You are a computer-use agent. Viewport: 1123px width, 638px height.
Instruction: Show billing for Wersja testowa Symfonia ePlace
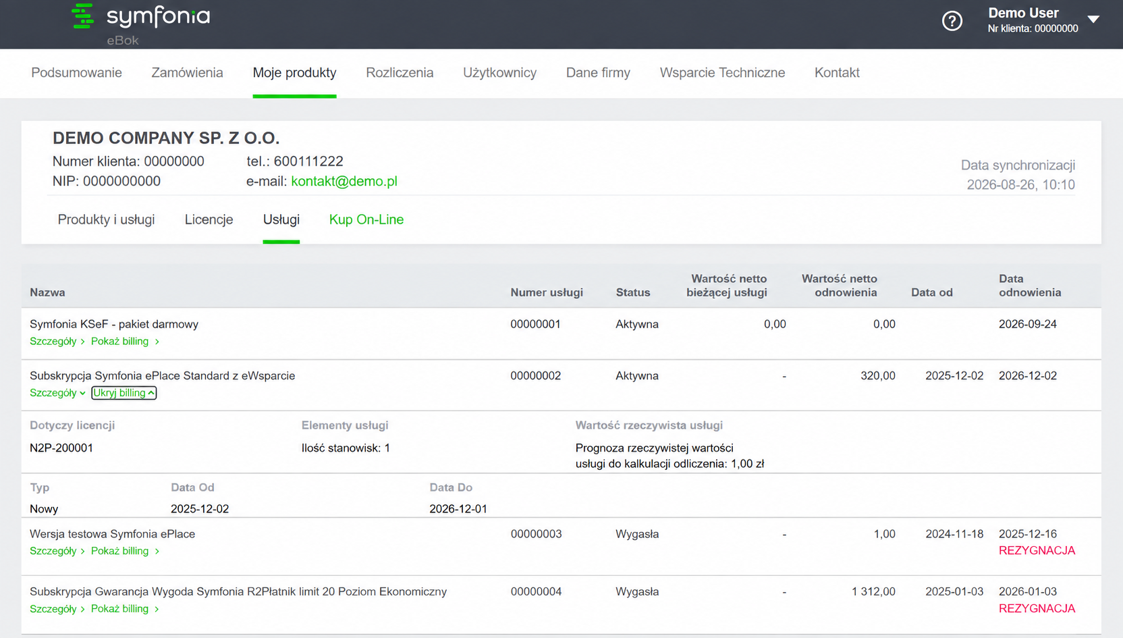[125, 551]
